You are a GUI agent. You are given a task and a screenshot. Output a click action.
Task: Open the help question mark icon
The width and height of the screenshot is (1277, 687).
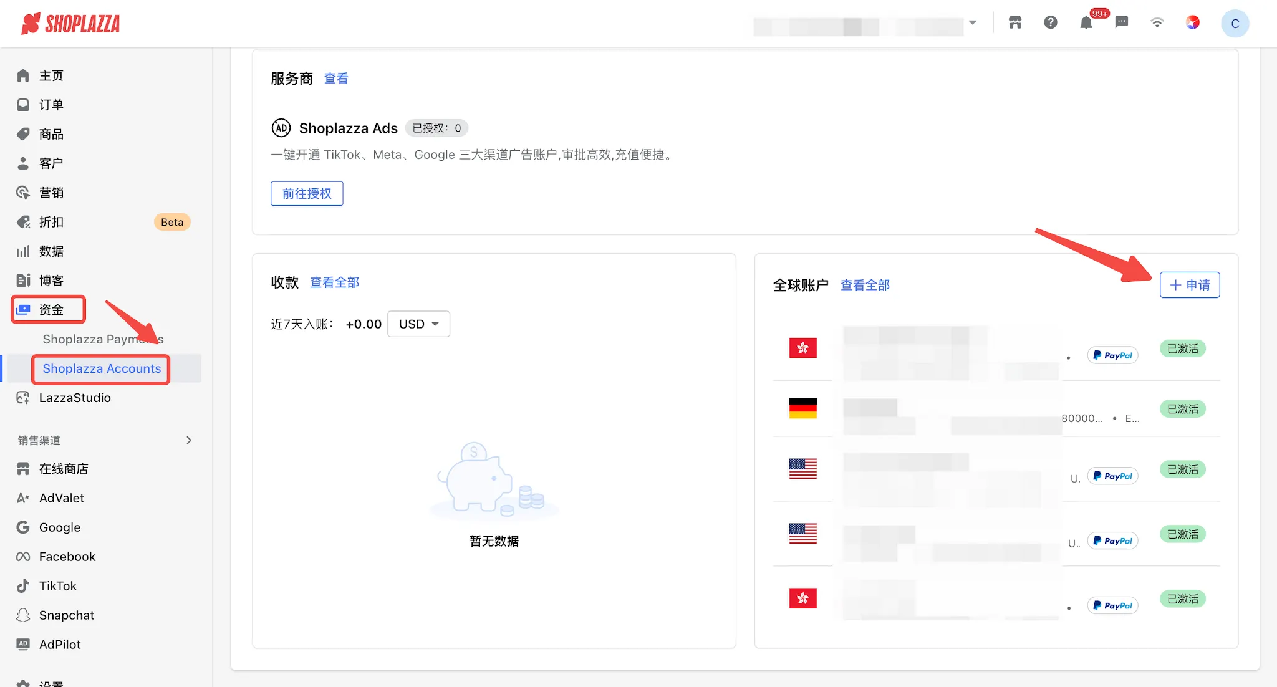click(x=1051, y=22)
